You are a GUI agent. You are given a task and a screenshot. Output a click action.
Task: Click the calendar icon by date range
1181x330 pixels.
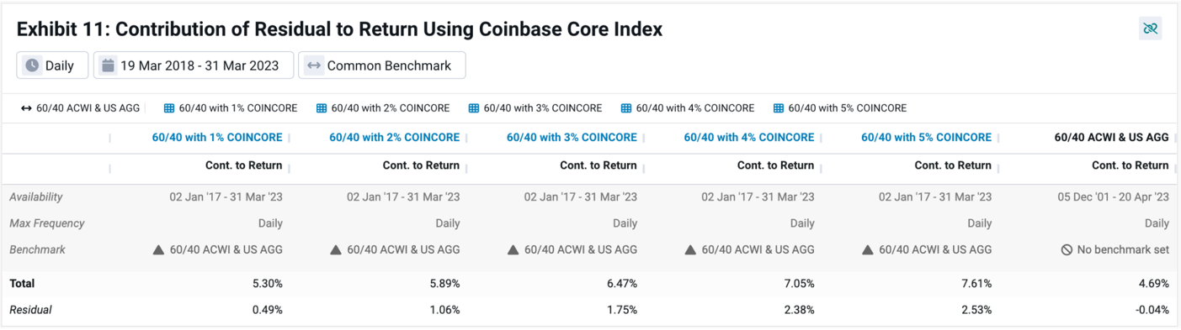coord(109,65)
